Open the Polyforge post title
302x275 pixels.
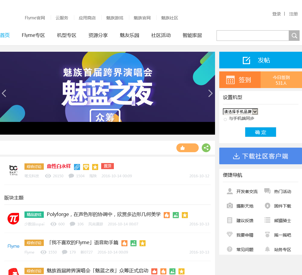coord(104,214)
